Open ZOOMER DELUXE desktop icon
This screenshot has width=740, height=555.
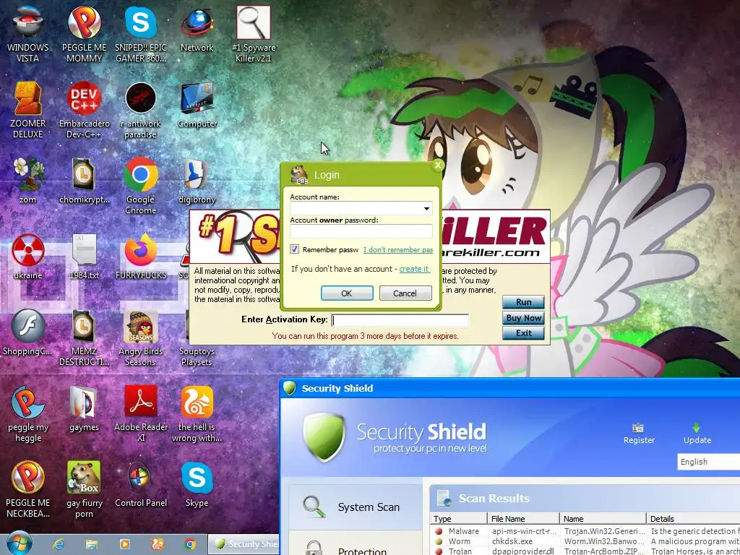pyautogui.click(x=28, y=111)
